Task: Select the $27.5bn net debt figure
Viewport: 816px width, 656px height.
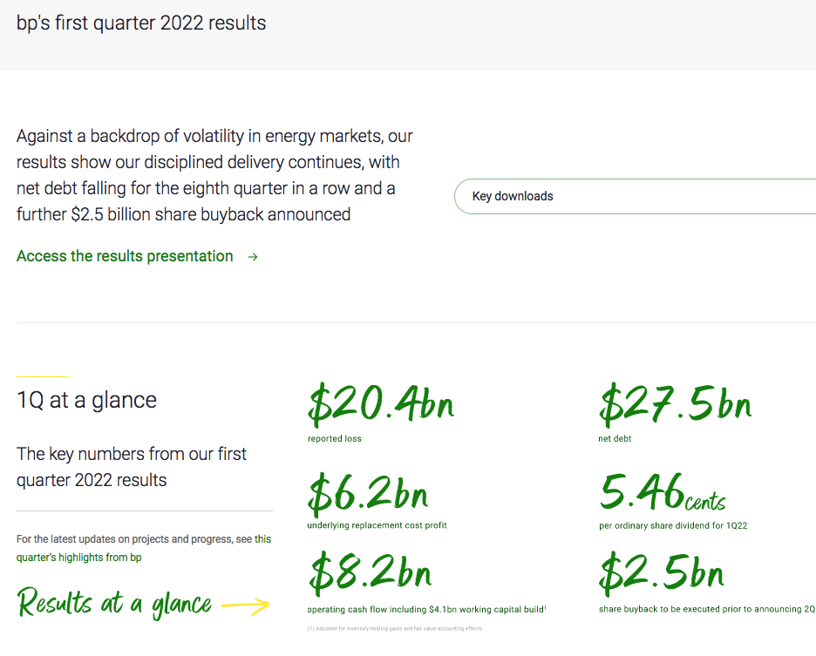Action: click(676, 403)
